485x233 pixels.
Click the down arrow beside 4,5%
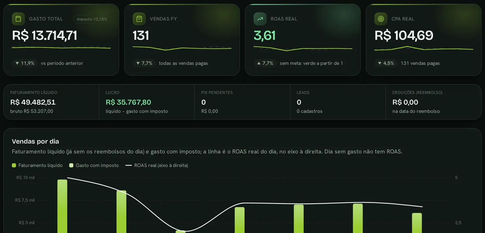(379, 63)
